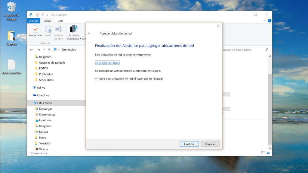Click the Back arrow in Explorer
Viewport: 308px width, 173px height.
click(32, 50)
